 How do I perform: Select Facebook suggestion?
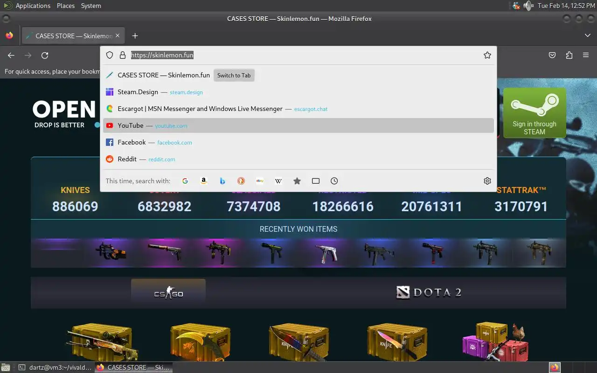coord(298,143)
